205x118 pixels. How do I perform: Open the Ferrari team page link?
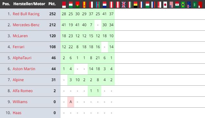click(18, 47)
